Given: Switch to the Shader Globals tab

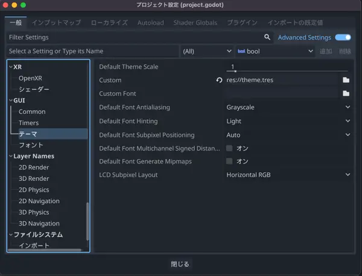Looking at the screenshot, I should coord(195,22).
